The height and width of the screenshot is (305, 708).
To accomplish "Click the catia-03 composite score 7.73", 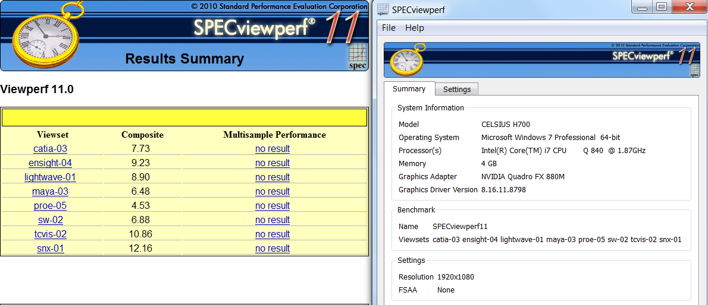I will pyautogui.click(x=142, y=149).
